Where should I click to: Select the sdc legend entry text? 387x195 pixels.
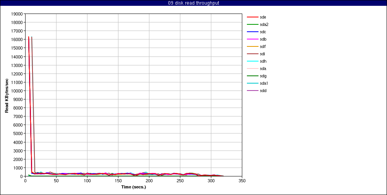tap(263, 32)
